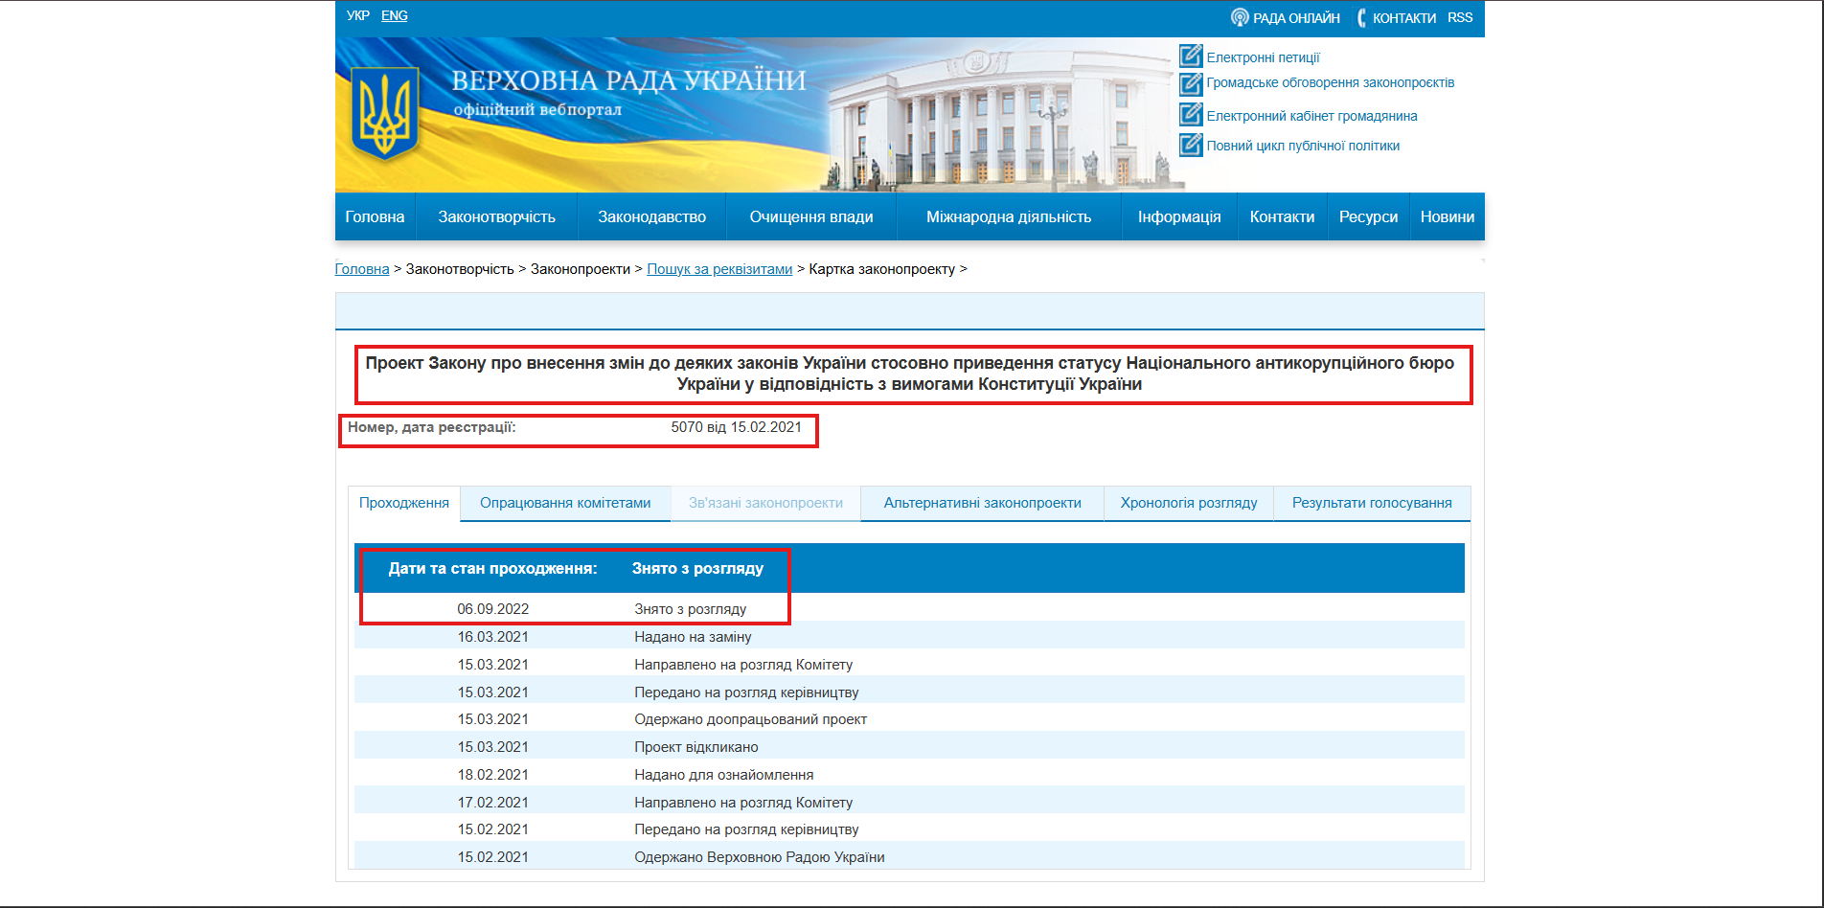Open the Електронний кабінет громадянина link
Image resolution: width=1824 pixels, height=908 pixels.
pos(1311,116)
